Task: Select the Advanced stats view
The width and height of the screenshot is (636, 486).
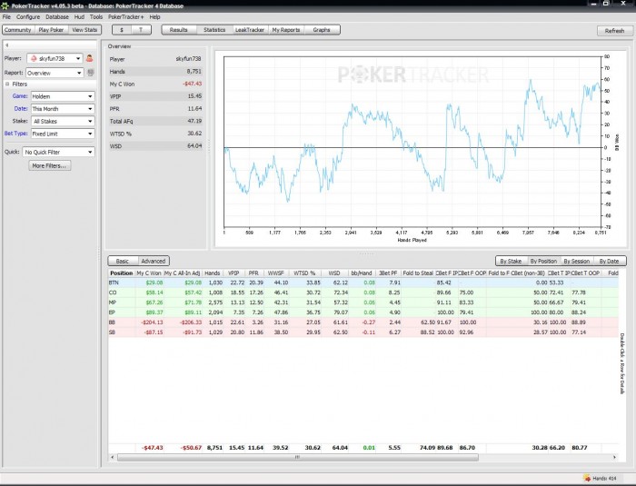Action: (154, 262)
